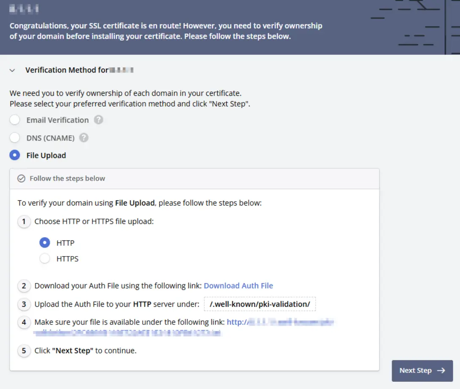460x389 pixels.
Task: Click the 'Click "Next Step" to continue' text
Action: click(x=85, y=351)
